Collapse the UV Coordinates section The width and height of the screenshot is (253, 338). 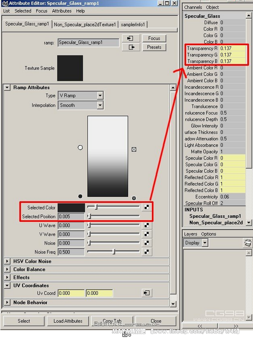coord(7,285)
